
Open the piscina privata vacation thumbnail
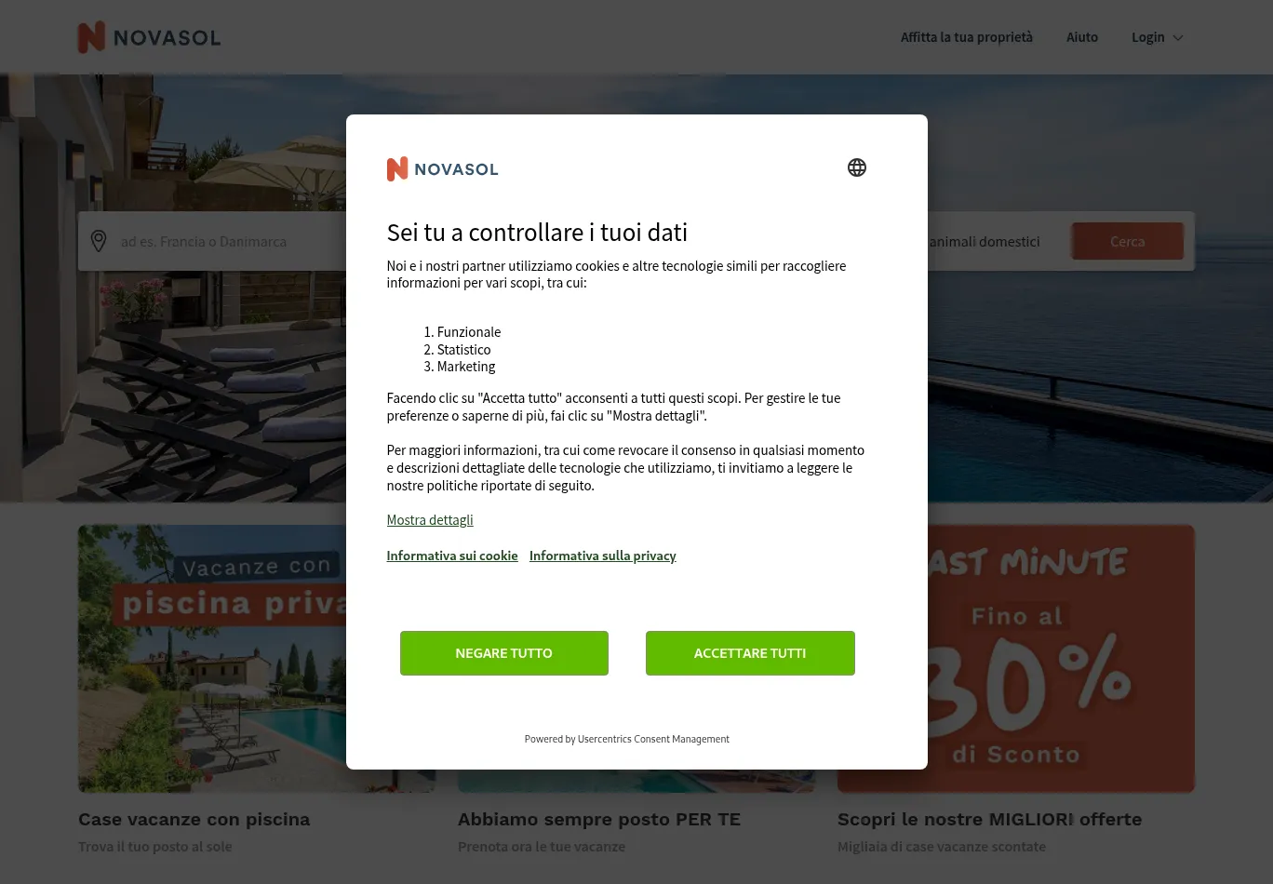coord(212,659)
